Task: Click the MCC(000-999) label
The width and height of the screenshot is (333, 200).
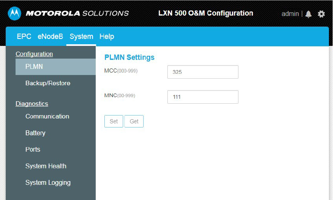Action: (x=121, y=70)
